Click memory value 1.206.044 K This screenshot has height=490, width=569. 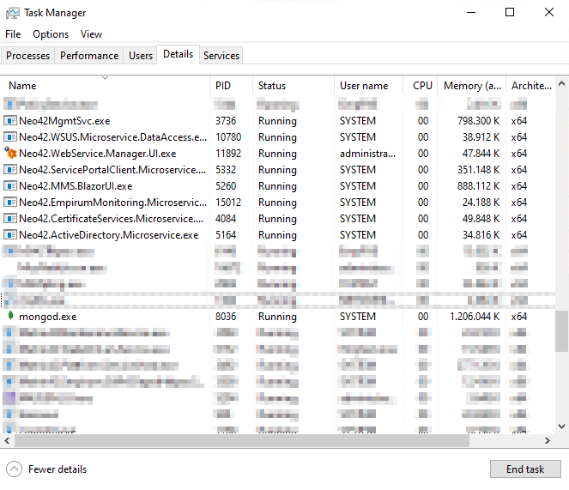point(475,317)
